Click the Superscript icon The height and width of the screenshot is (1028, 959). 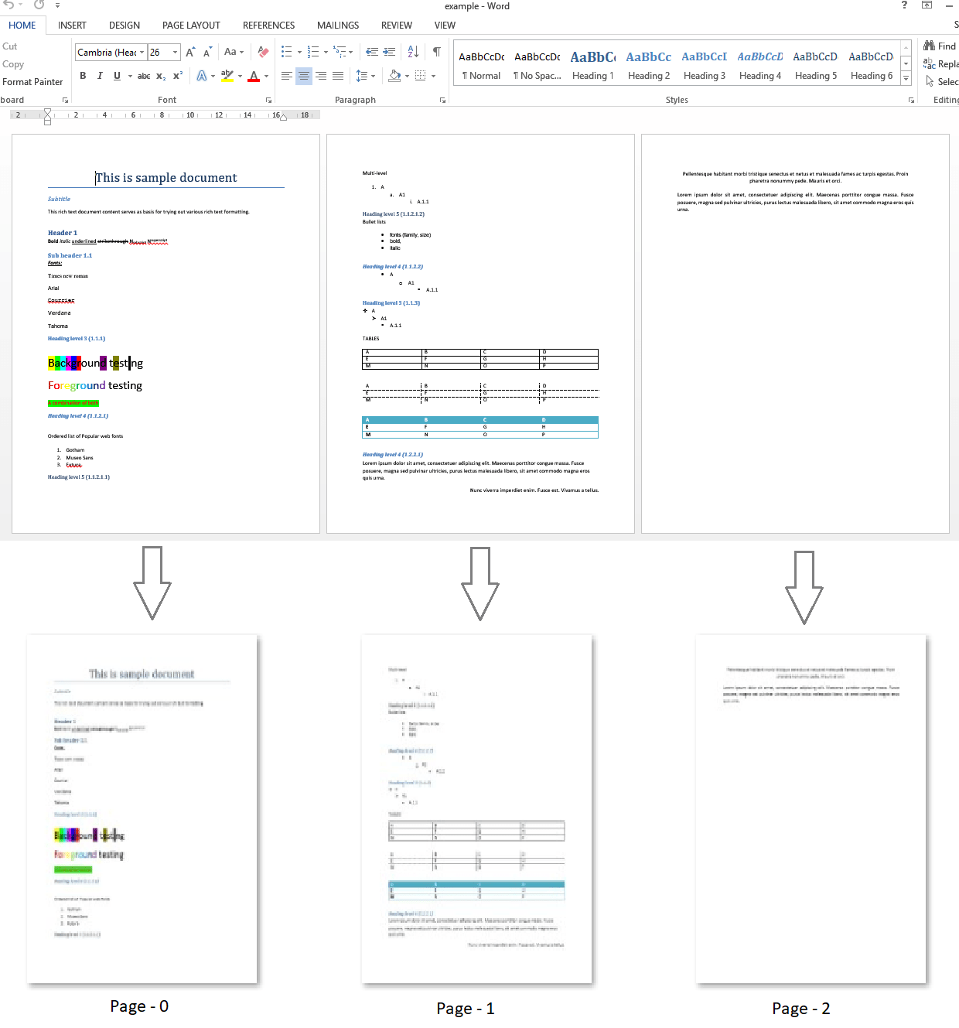(x=178, y=76)
